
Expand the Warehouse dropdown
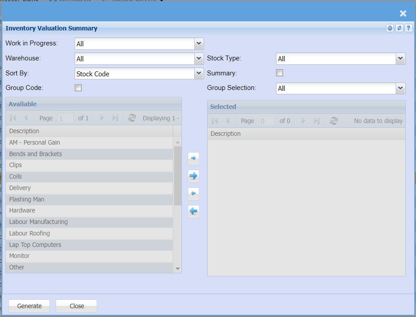click(x=199, y=58)
